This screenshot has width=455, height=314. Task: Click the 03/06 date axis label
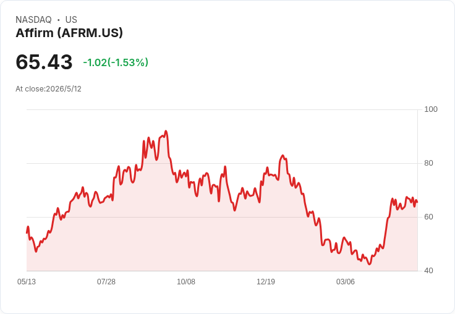point(346,281)
